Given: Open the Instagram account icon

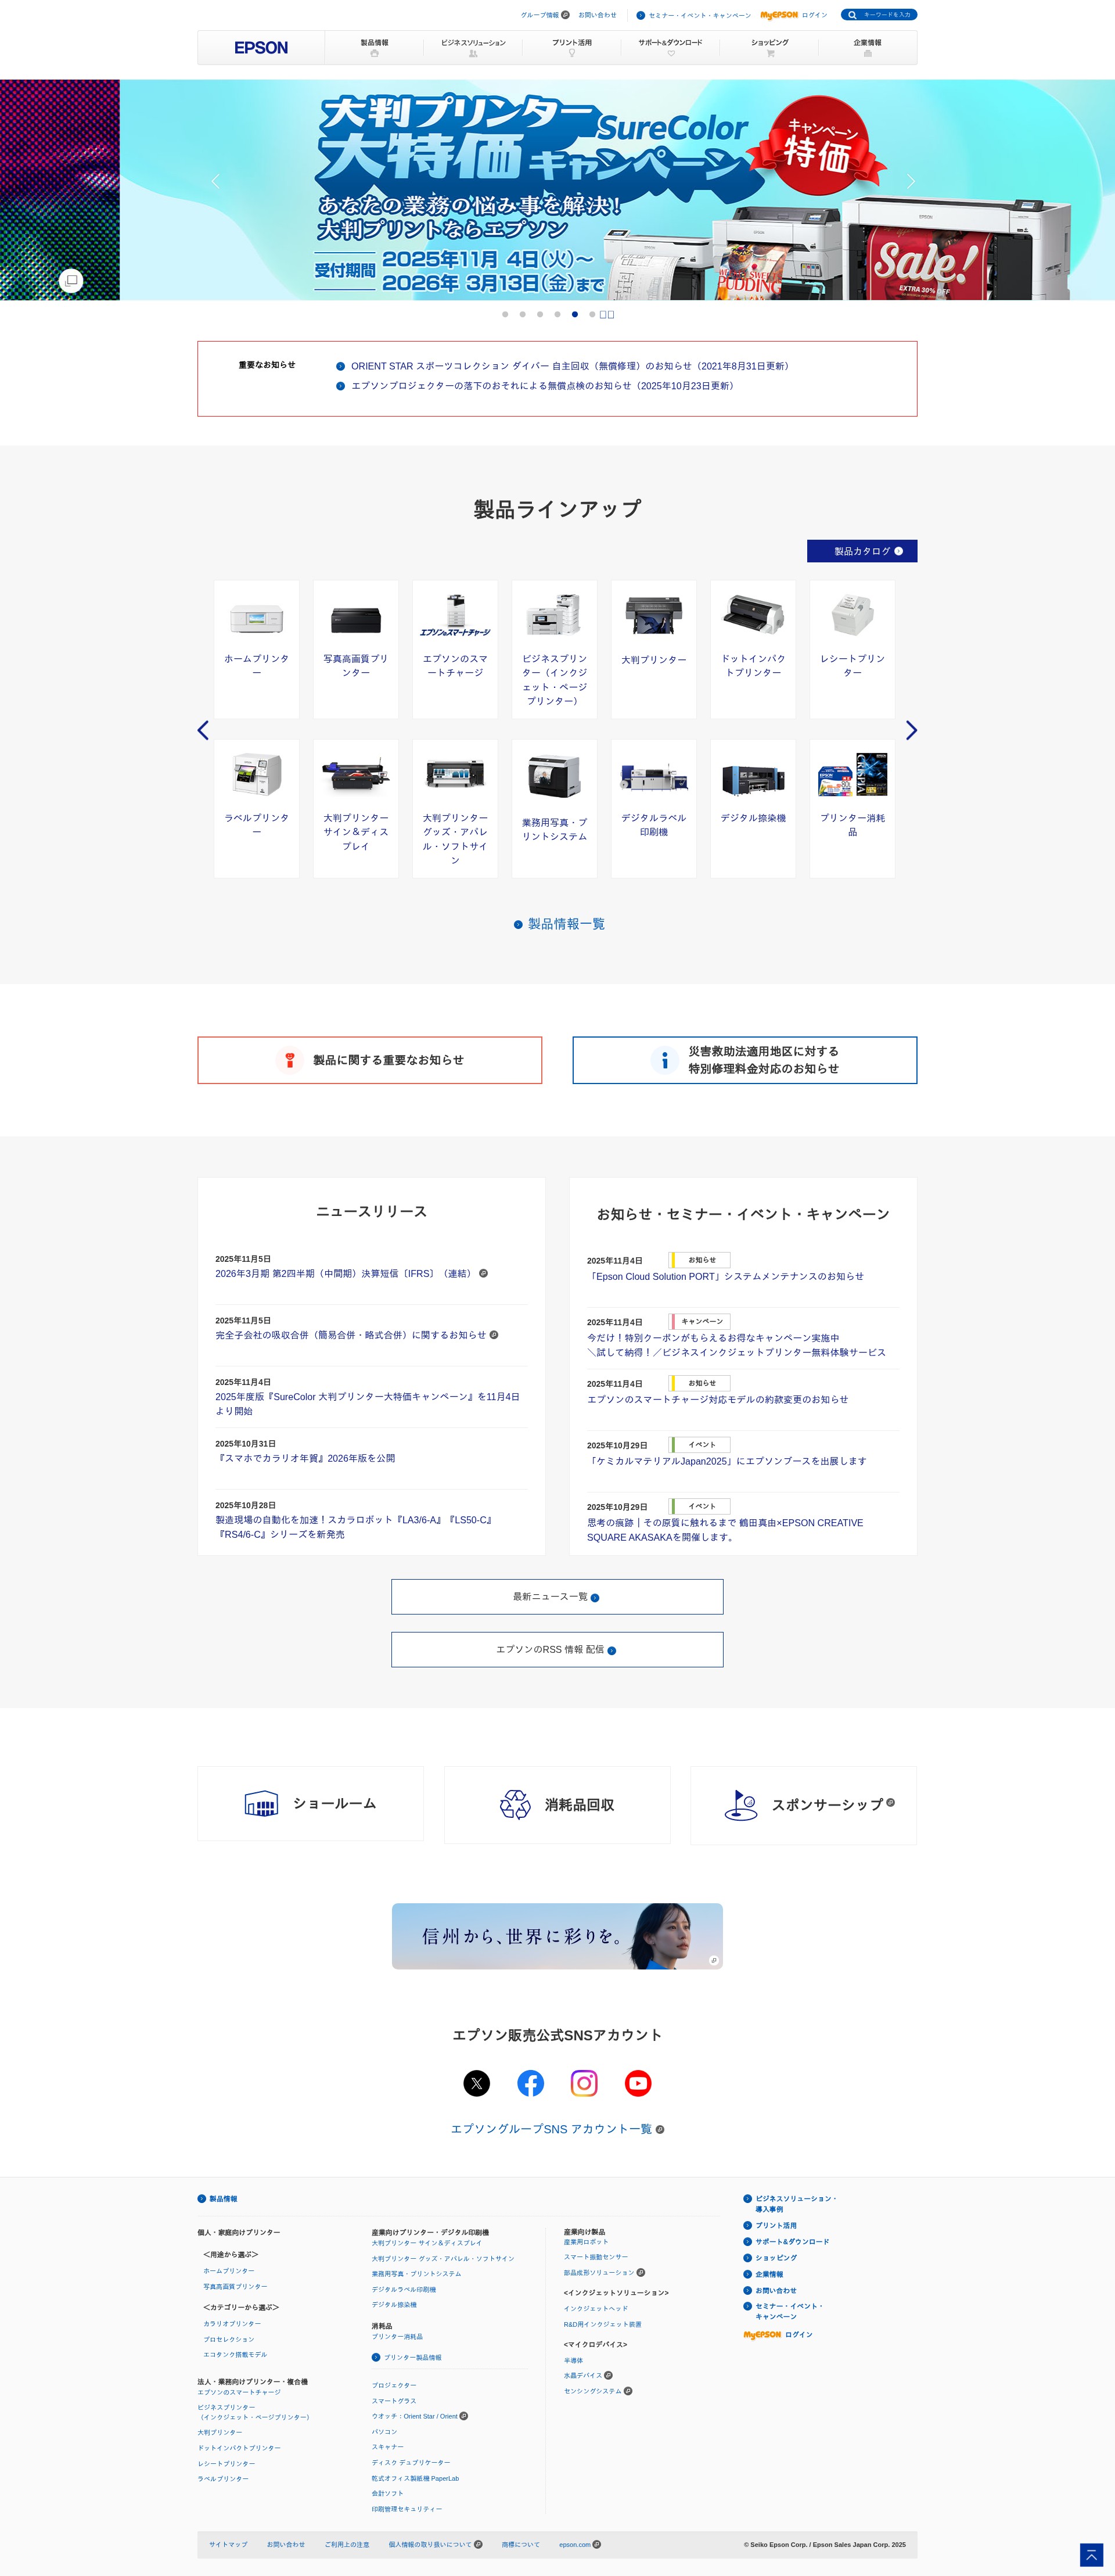Looking at the screenshot, I should tap(584, 2083).
